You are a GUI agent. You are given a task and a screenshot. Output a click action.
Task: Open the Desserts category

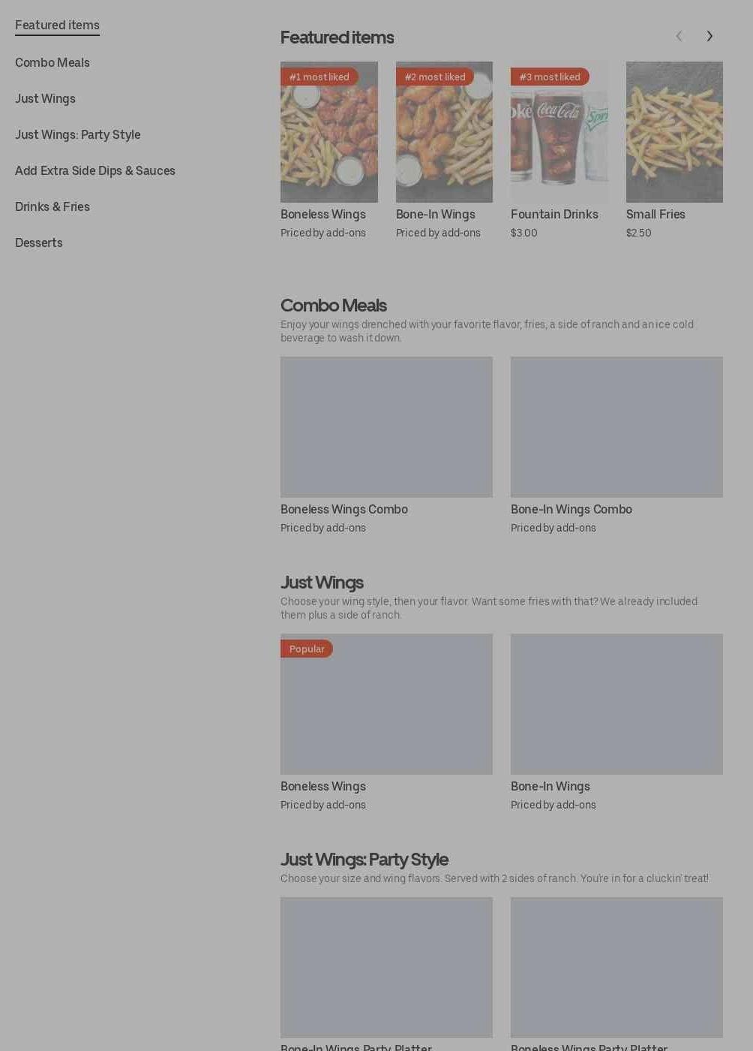pos(39,242)
